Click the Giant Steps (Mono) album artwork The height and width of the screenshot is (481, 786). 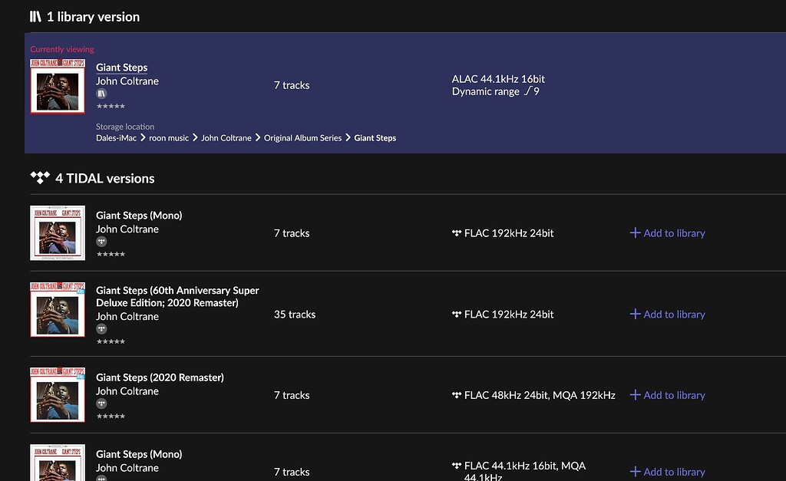click(58, 234)
